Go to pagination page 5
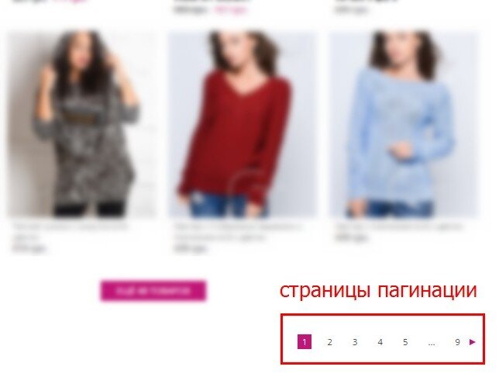The width and height of the screenshot is (499, 377). tap(405, 342)
